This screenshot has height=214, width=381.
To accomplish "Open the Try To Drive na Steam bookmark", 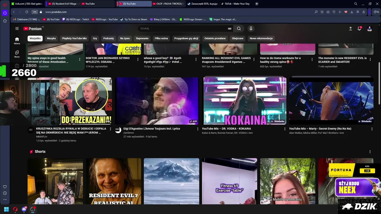I will [134, 19].
